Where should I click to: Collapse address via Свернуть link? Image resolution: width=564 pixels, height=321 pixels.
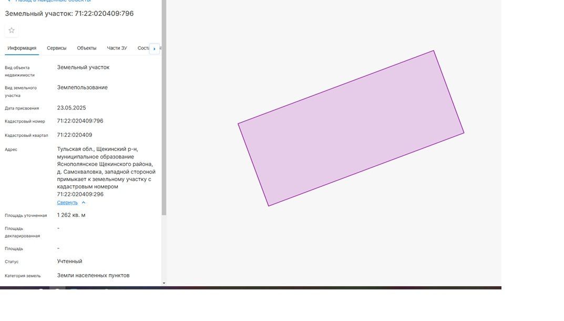click(67, 203)
